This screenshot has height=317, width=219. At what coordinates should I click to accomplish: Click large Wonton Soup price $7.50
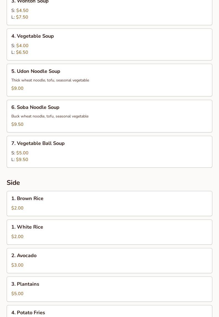[22, 17]
